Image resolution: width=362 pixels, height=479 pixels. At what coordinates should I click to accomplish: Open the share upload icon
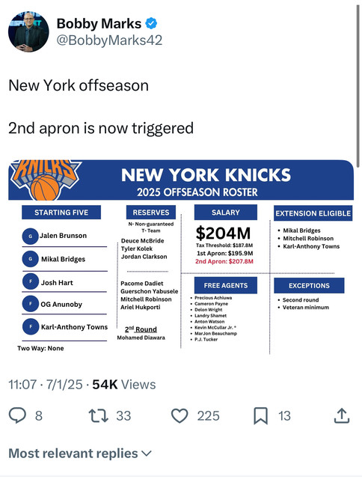[x=342, y=415]
